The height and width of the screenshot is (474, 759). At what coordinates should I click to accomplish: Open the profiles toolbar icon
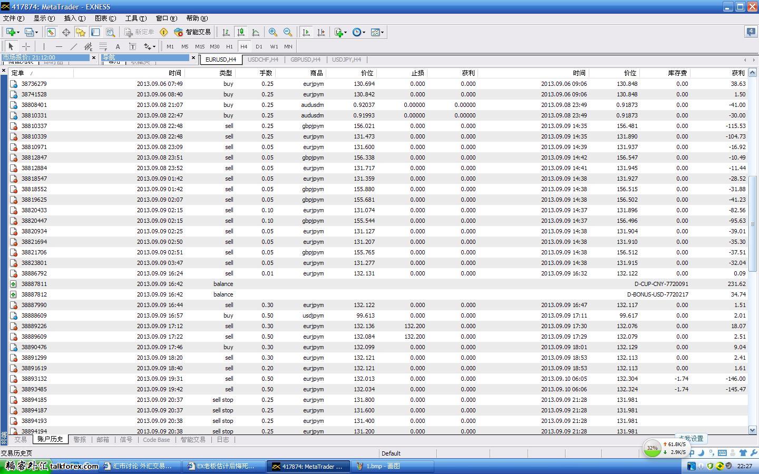pos(32,32)
